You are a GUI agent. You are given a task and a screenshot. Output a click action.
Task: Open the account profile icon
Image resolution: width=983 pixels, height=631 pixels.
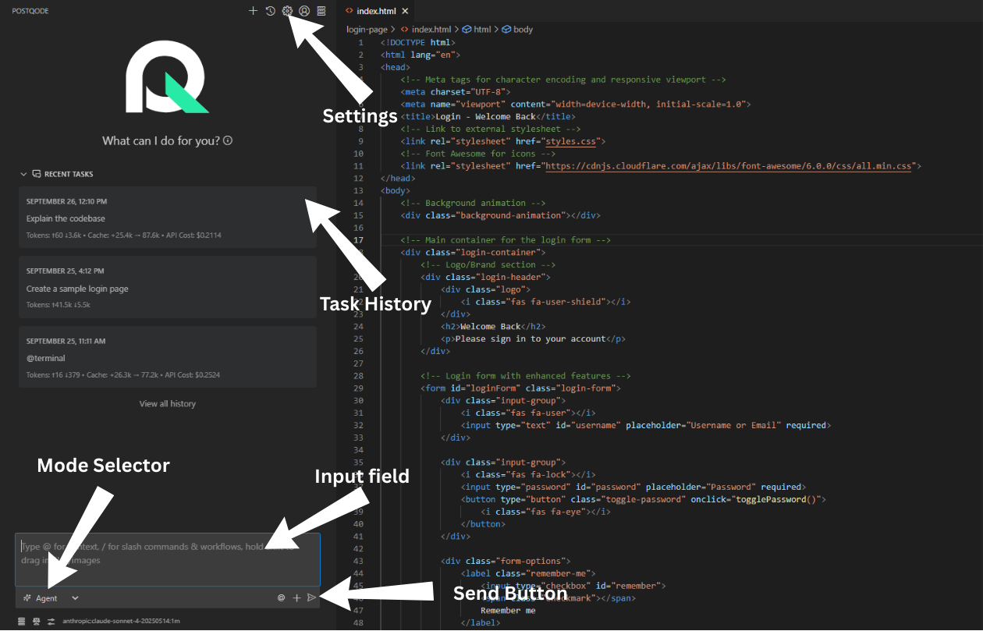point(304,11)
